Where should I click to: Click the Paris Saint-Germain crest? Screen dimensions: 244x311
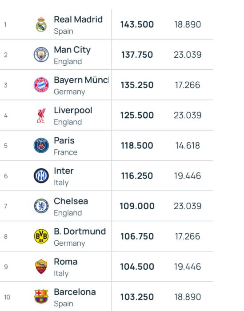41,145
